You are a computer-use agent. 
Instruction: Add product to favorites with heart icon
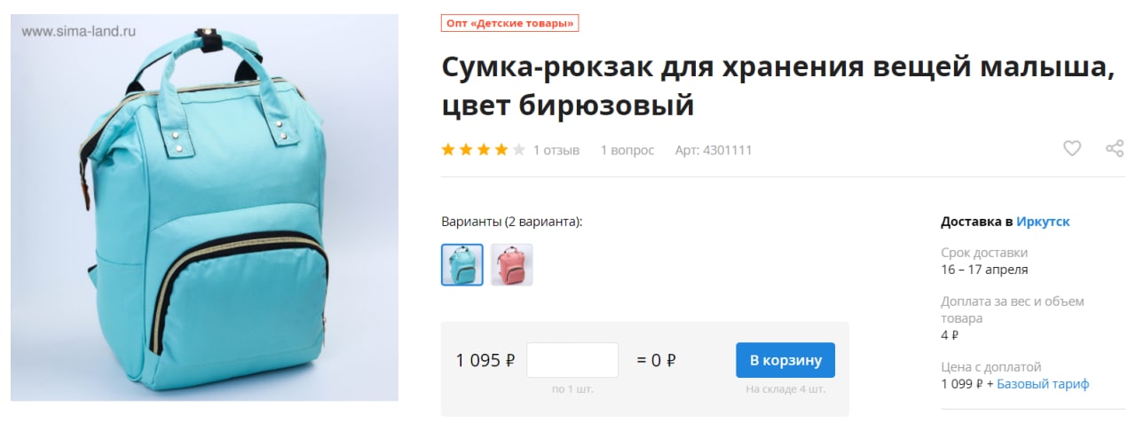(x=1072, y=149)
